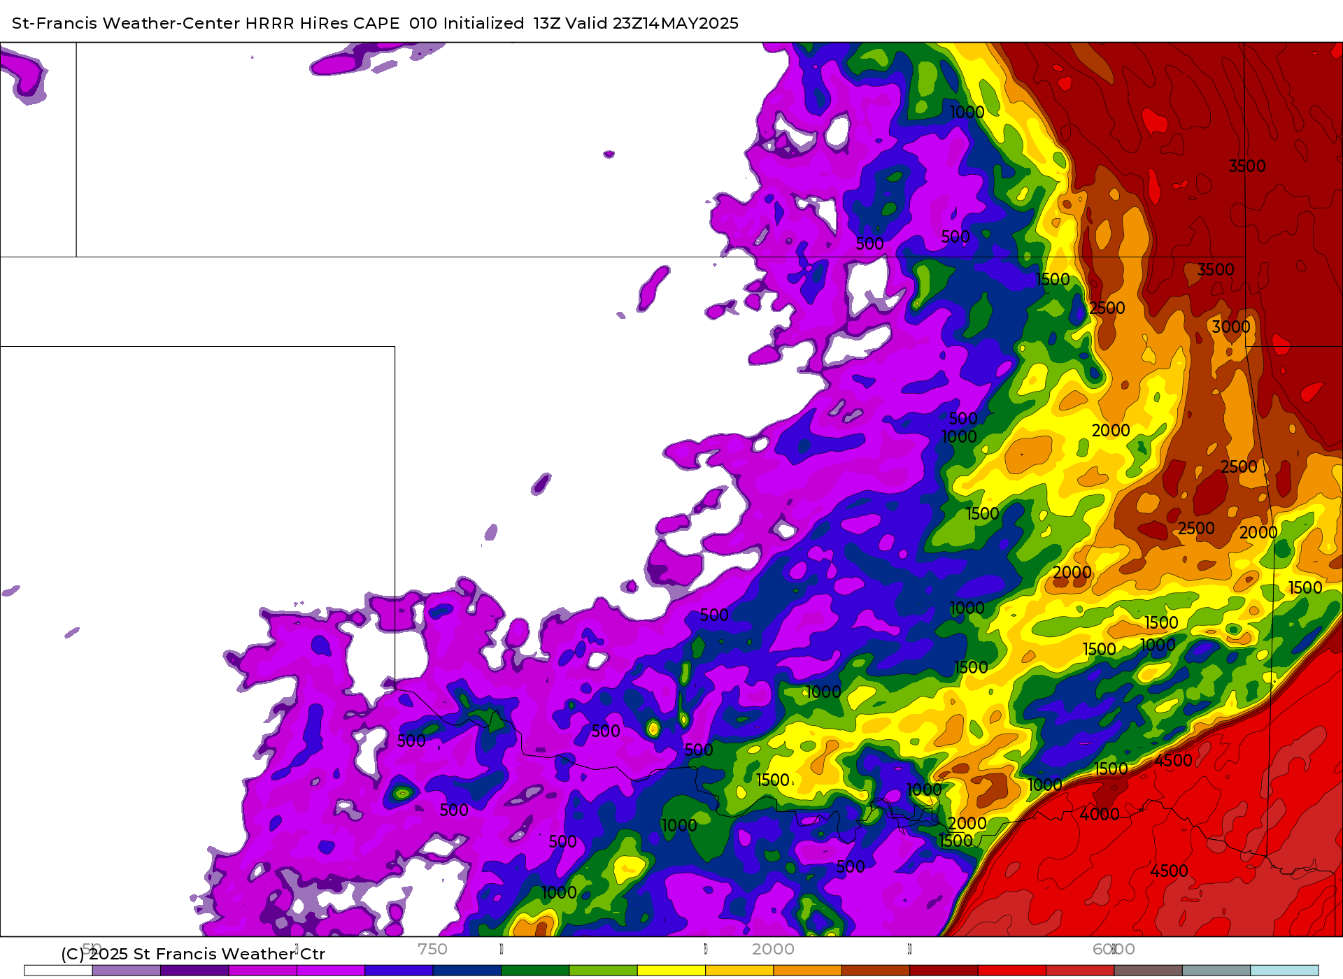Click the pale light-blue colorbar swatch

point(1284,971)
